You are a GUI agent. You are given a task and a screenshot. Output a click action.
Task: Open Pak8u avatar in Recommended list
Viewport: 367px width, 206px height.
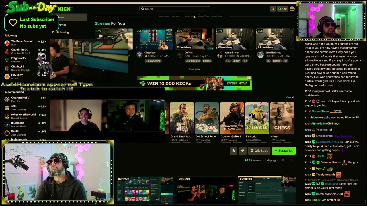(x=7, y=133)
